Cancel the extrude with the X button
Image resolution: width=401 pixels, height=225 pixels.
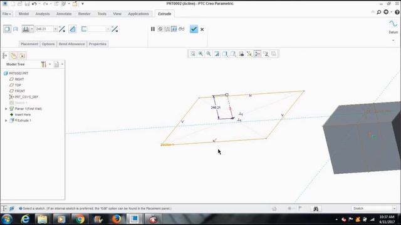202,29
